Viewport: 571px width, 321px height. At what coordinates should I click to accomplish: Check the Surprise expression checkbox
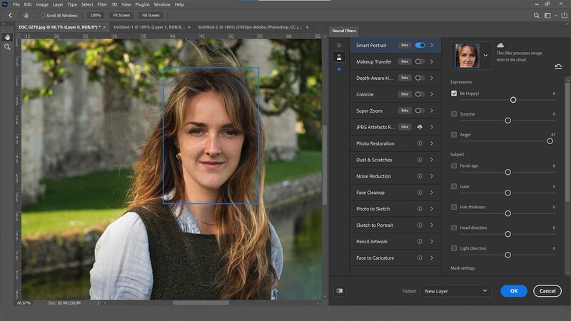[x=454, y=114]
